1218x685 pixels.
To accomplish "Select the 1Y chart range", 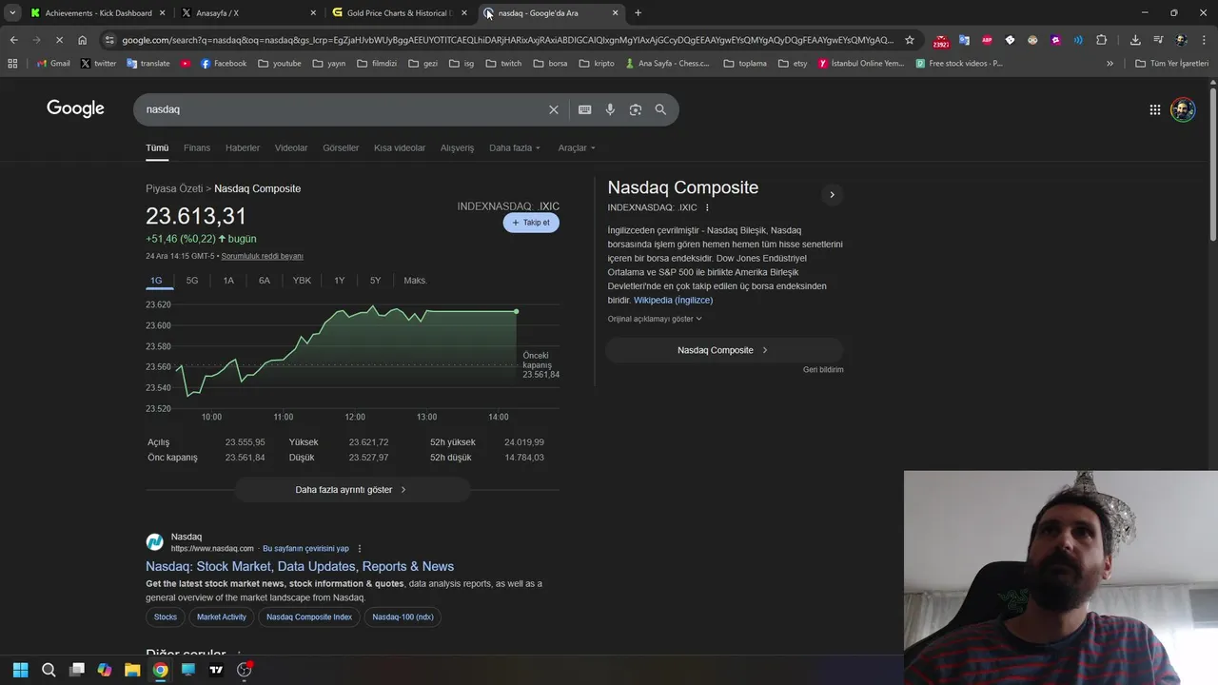I will click(340, 281).
